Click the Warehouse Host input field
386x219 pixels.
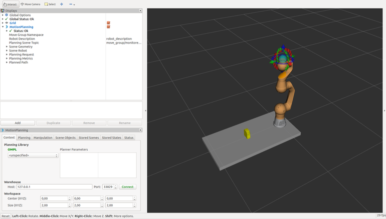pos(54,186)
